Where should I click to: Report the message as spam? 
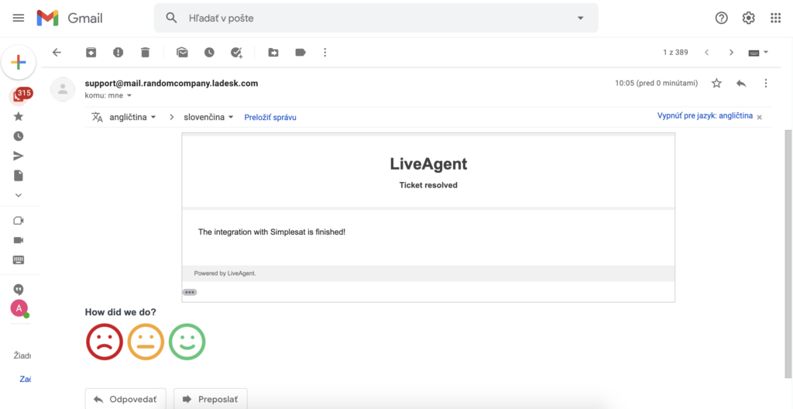[118, 53]
